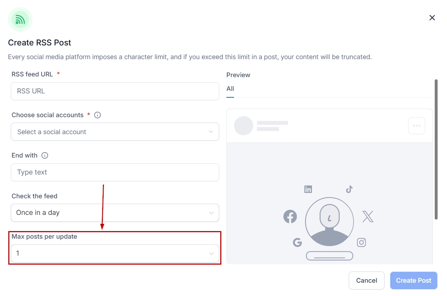Image resolution: width=447 pixels, height=296 pixels.
Task: Focus the RSS URL input field
Action: [x=115, y=91]
